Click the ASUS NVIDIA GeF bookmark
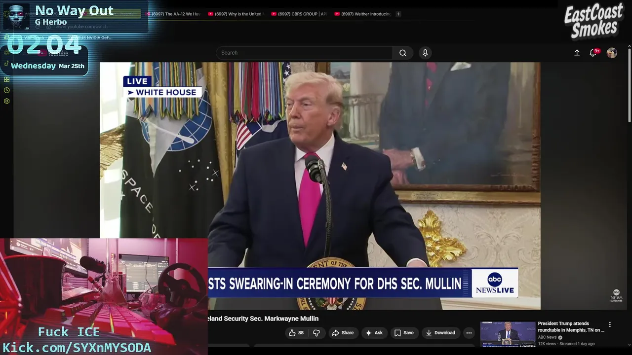Image resolution: width=632 pixels, height=355 pixels. (90, 37)
